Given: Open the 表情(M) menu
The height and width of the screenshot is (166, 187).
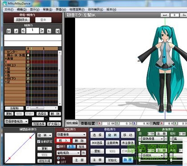Looking at the screenshot, I should click(x=61, y=9).
